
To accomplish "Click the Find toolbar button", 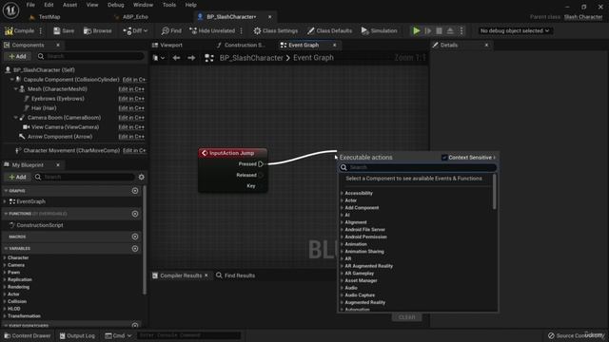I will pyautogui.click(x=171, y=30).
